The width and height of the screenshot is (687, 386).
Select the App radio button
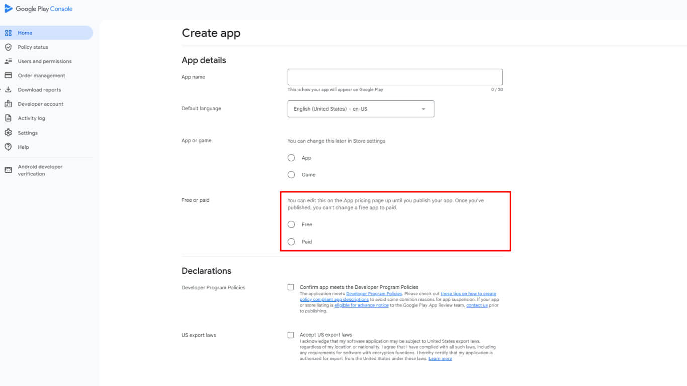[291, 158]
